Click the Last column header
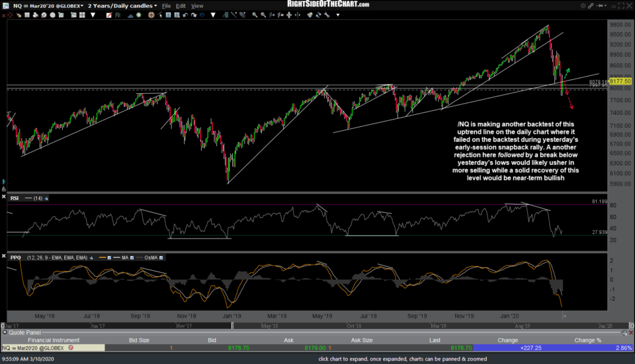Image resolution: width=635 pixels, height=364 pixels. pos(435,340)
